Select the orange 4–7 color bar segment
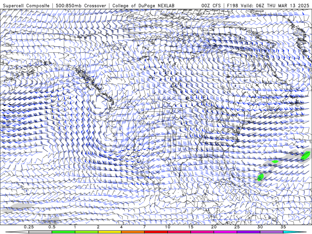The height and width of the screenshot is (234, 312). [133, 232]
